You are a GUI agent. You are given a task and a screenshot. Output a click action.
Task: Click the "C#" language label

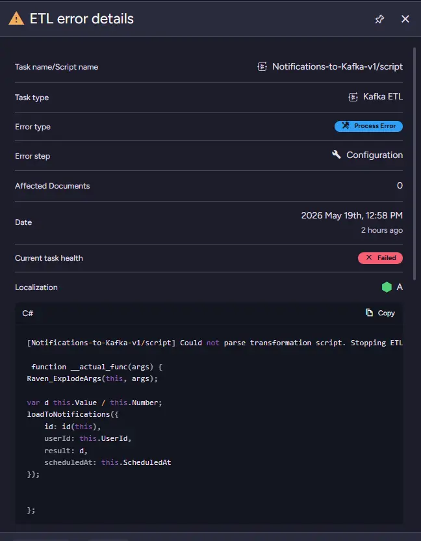(27, 313)
